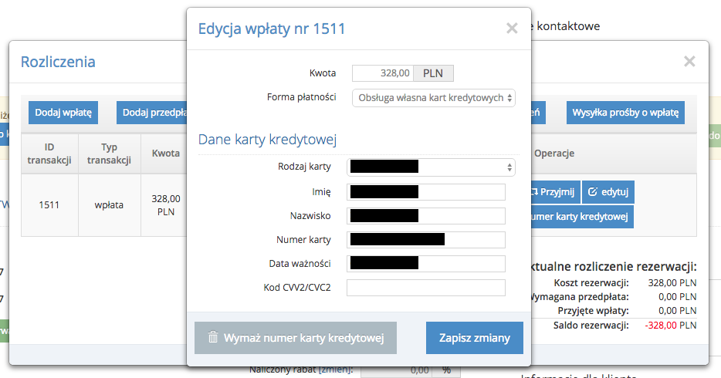
Task: Click Dodaj wpłatę in Rozliczenia
Action: pyautogui.click(x=63, y=113)
